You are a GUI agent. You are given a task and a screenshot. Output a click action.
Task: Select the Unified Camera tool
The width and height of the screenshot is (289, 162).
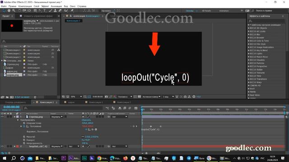(x=24, y=11)
